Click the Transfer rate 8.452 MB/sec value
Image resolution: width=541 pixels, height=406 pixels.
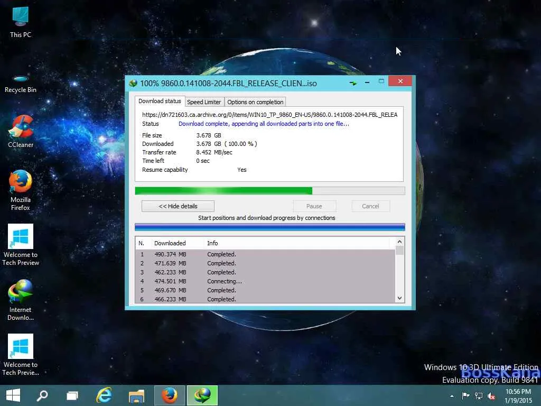click(x=214, y=152)
